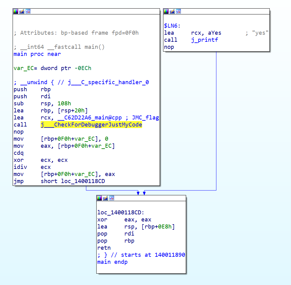291x285 pixels.
Task: Click 'xor ecx, ecx' instruction
Action: point(41,160)
